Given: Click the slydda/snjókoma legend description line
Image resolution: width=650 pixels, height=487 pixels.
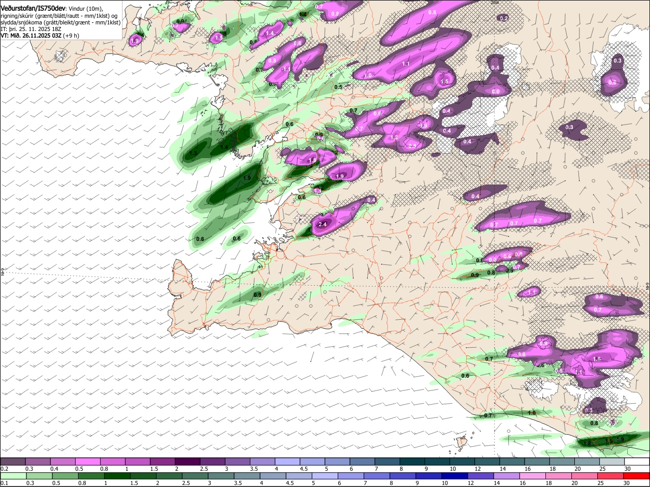Looking at the screenshot, I should pyautogui.click(x=60, y=22).
